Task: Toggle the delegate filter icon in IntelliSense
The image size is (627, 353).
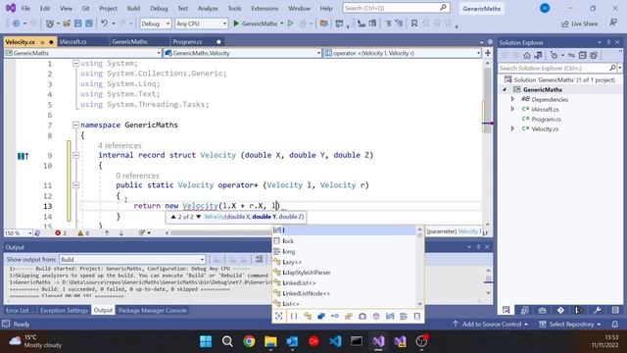Action: click(362, 316)
